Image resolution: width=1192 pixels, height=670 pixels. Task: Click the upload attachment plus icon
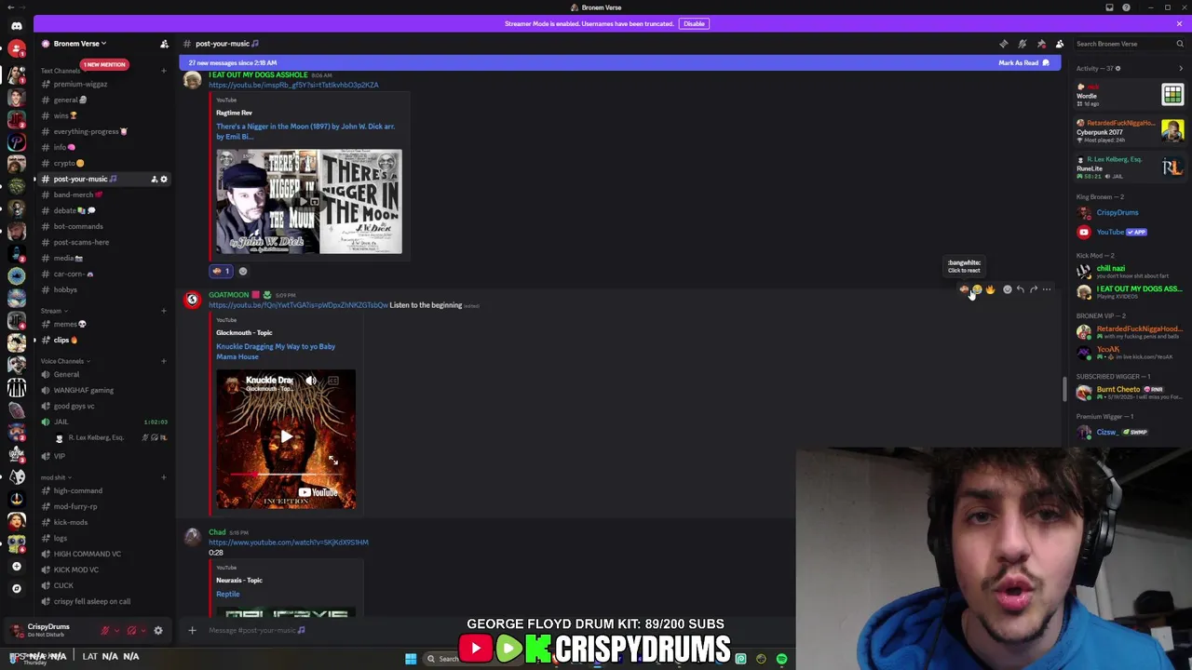[x=192, y=630]
